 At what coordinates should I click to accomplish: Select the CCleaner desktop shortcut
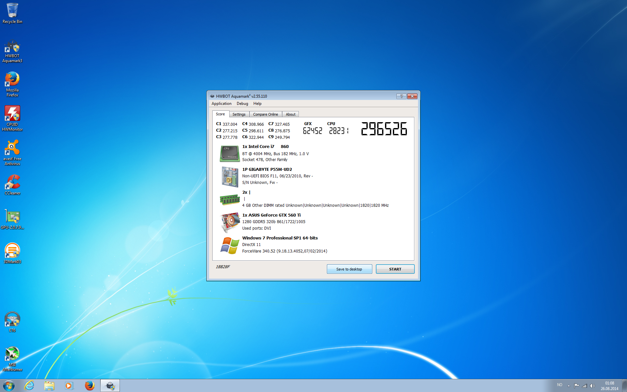pyautogui.click(x=12, y=185)
